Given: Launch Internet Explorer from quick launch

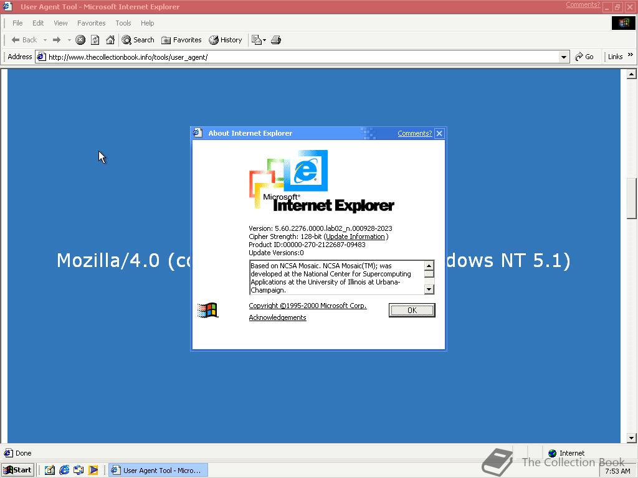Looking at the screenshot, I should 64,471.
